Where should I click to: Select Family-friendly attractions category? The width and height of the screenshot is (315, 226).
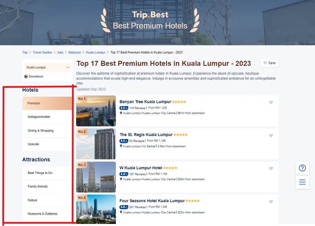(38, 187)
